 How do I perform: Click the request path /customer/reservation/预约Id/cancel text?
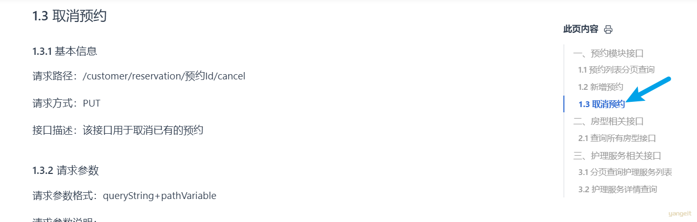pyautogui.click(x=164, y=76)
